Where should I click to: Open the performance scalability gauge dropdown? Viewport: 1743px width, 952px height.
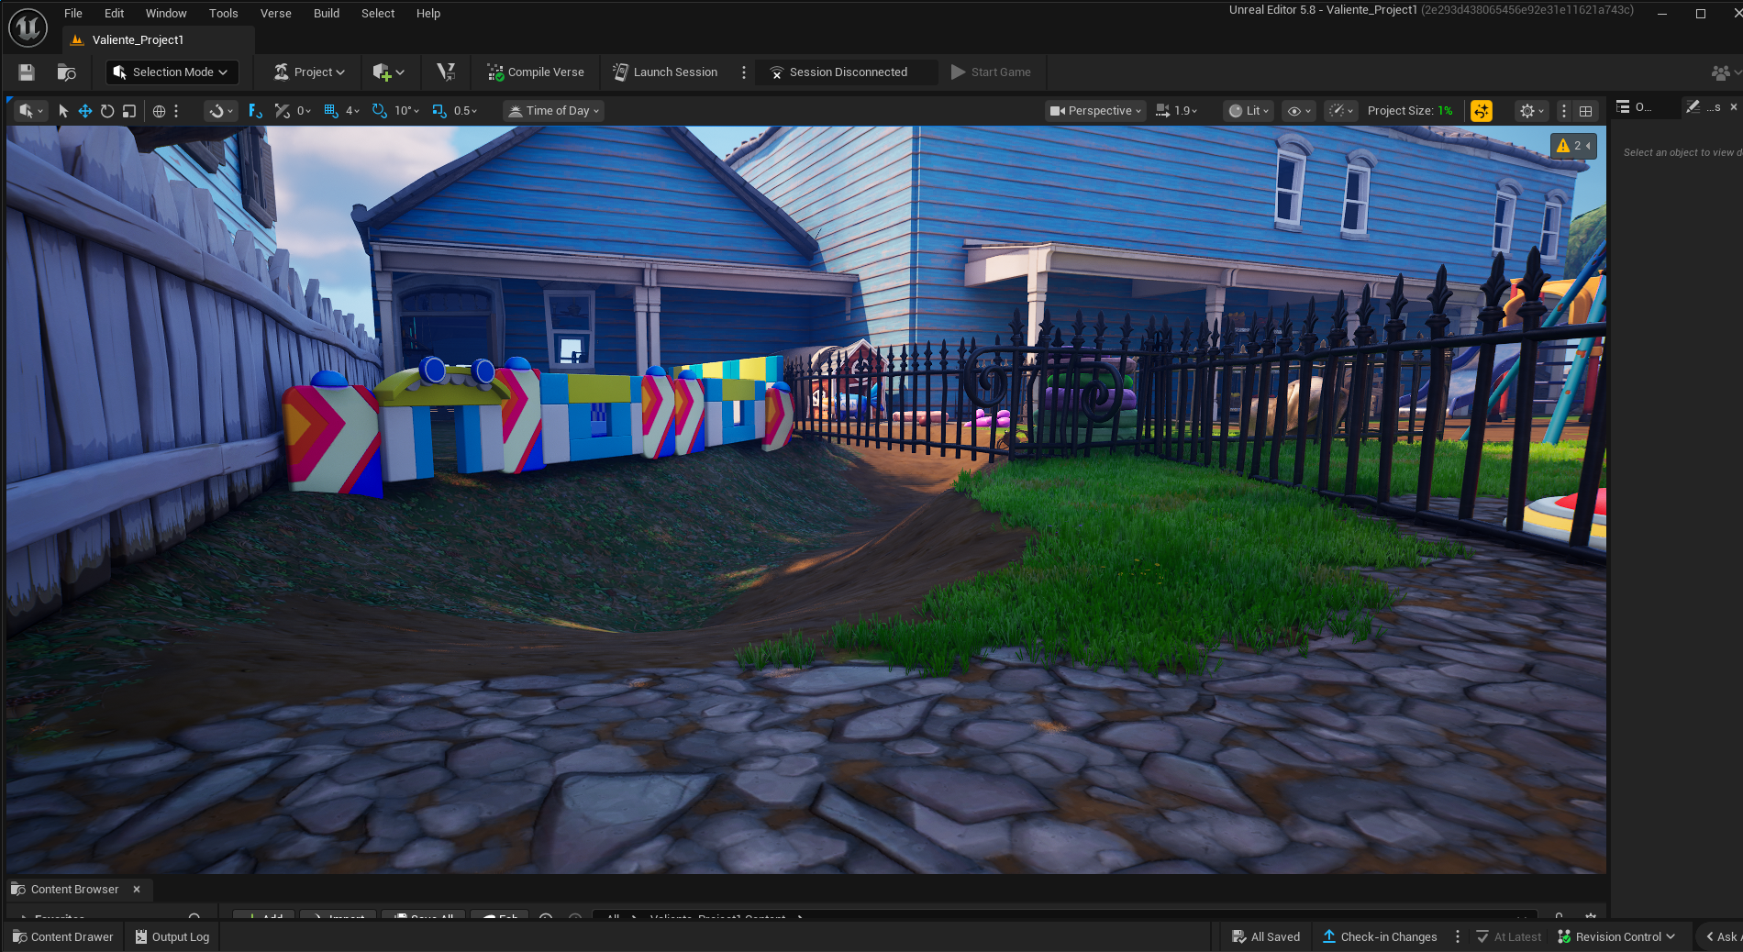pos(1341,111)
